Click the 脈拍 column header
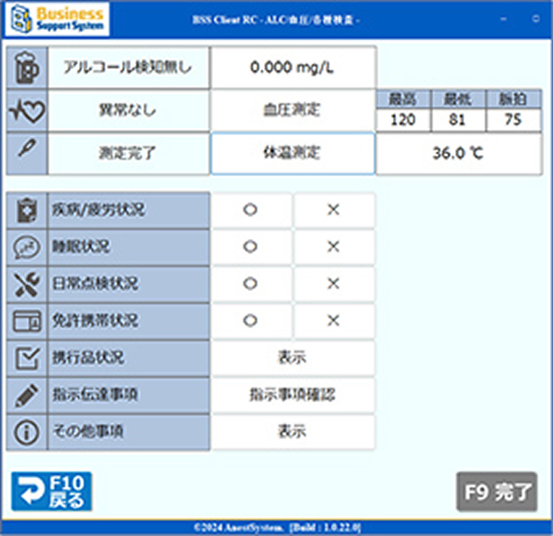 [513, 99]
